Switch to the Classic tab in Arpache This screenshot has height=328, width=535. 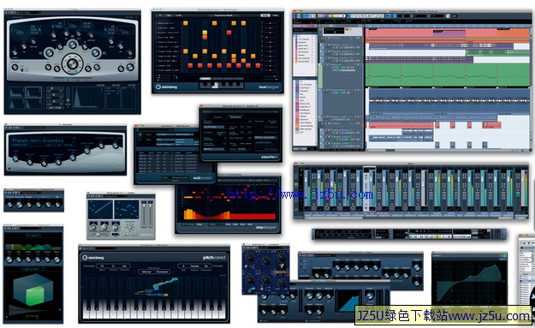[x=217, y=116]
